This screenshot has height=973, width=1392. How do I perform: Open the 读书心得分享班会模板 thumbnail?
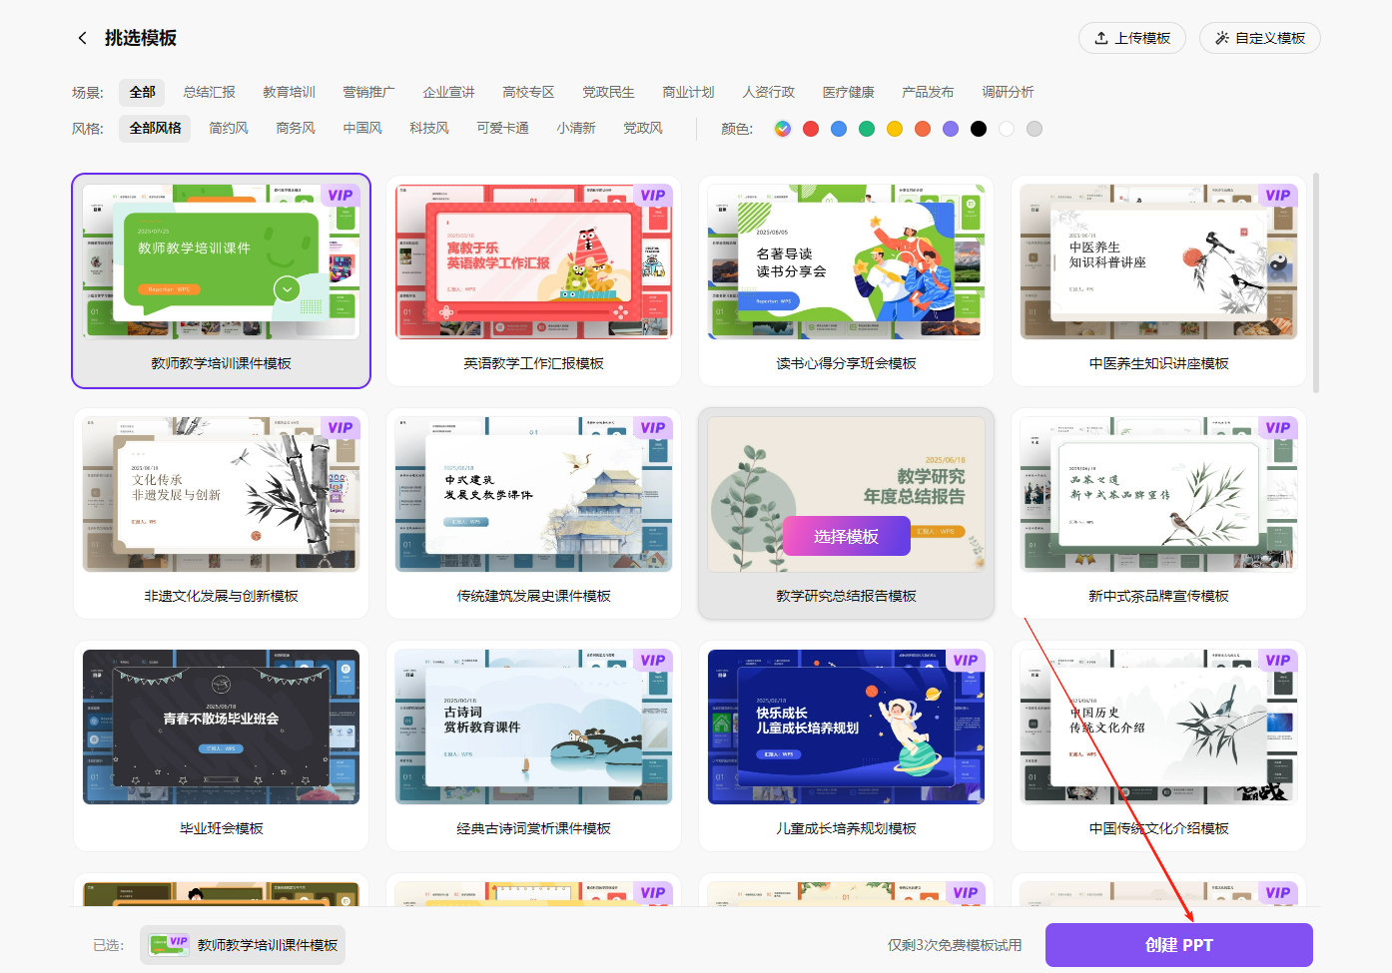pos(846,260)
